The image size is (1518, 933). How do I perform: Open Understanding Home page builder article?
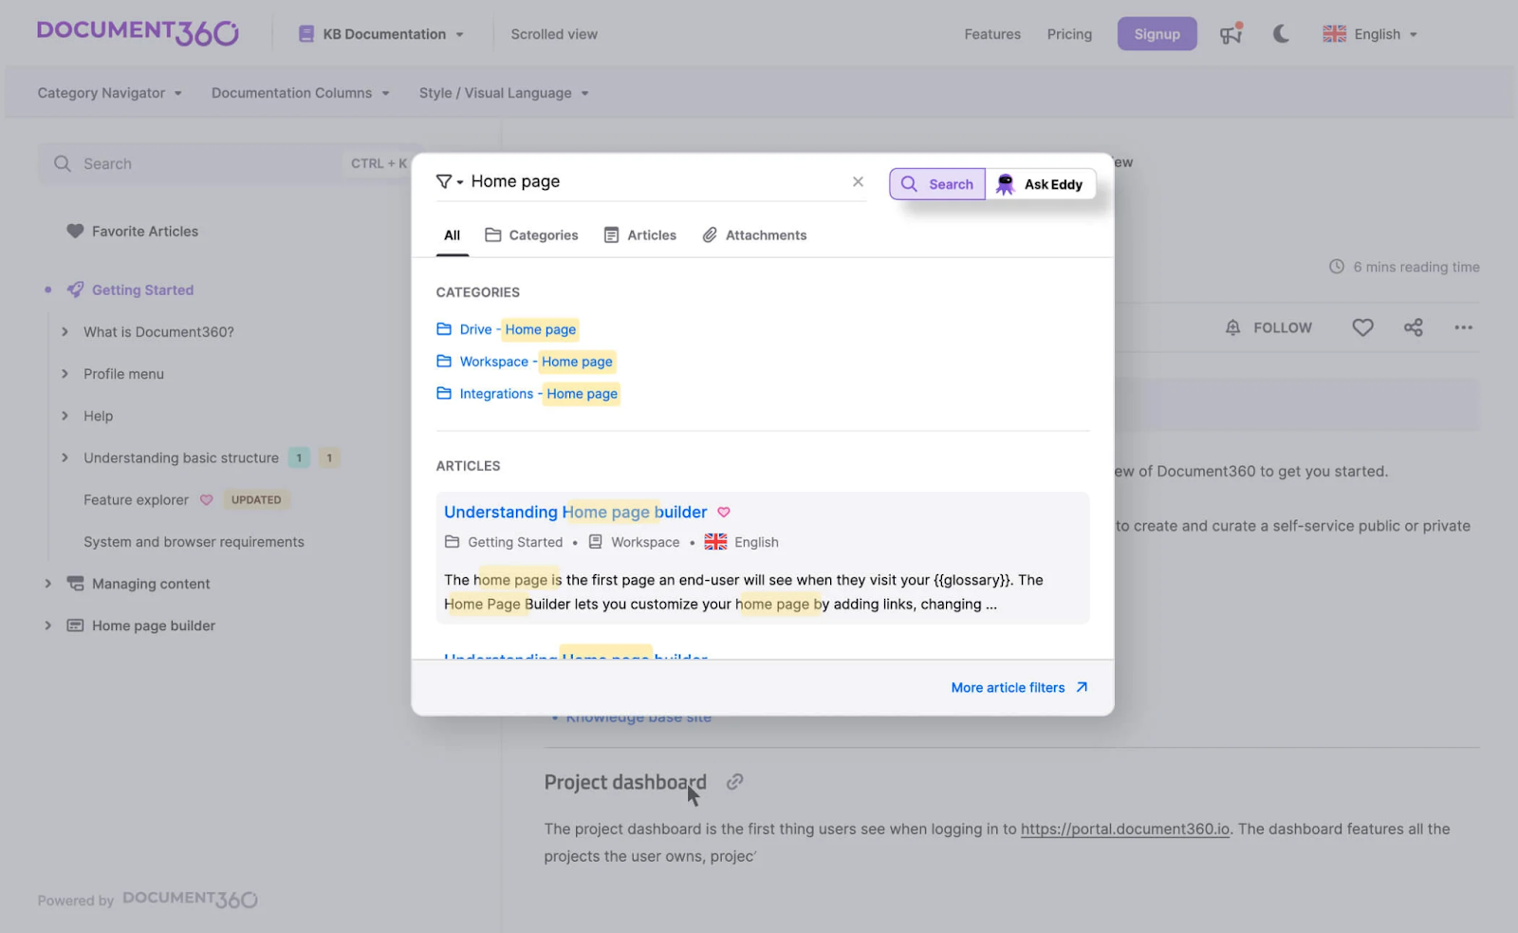(575, 513)
